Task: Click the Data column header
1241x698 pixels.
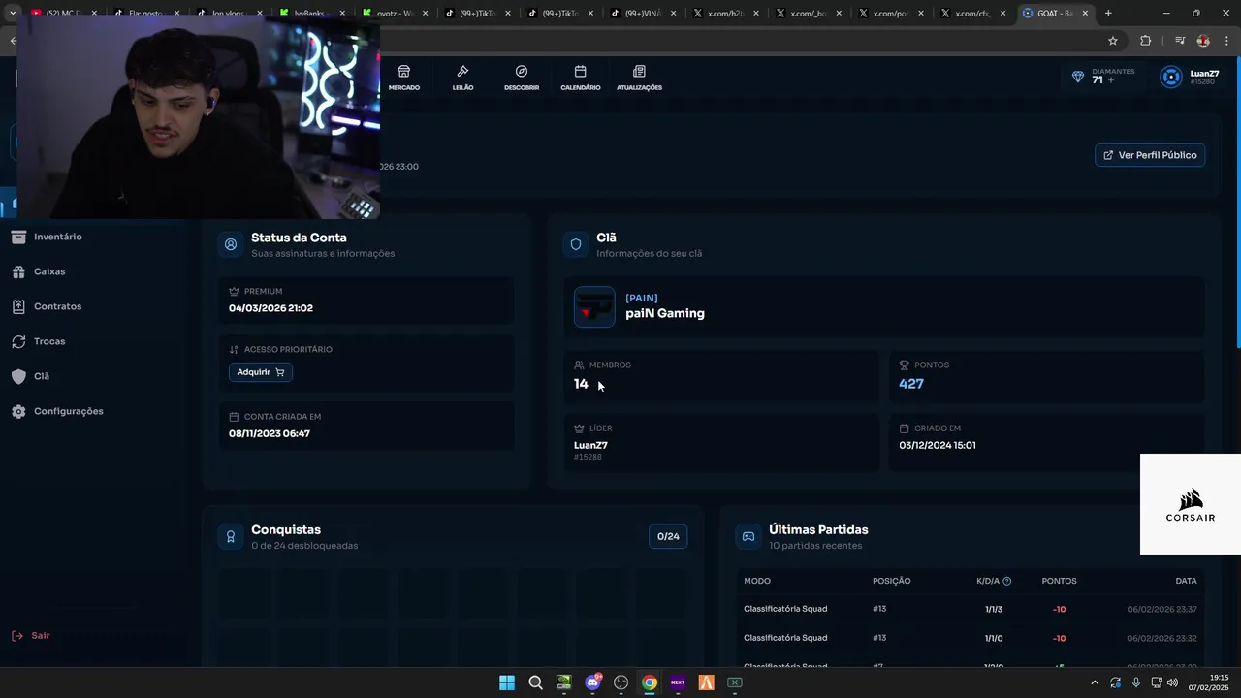Action: pos(1186,581)
